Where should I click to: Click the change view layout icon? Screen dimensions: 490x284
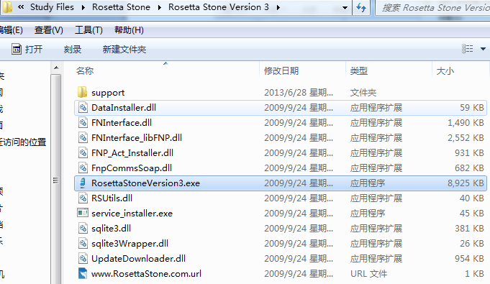[468, 49]
